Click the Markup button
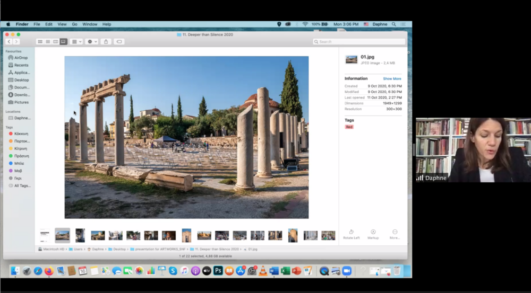This screenshot has width=531, height=293. pyautogui.click(x=373, y=235)
